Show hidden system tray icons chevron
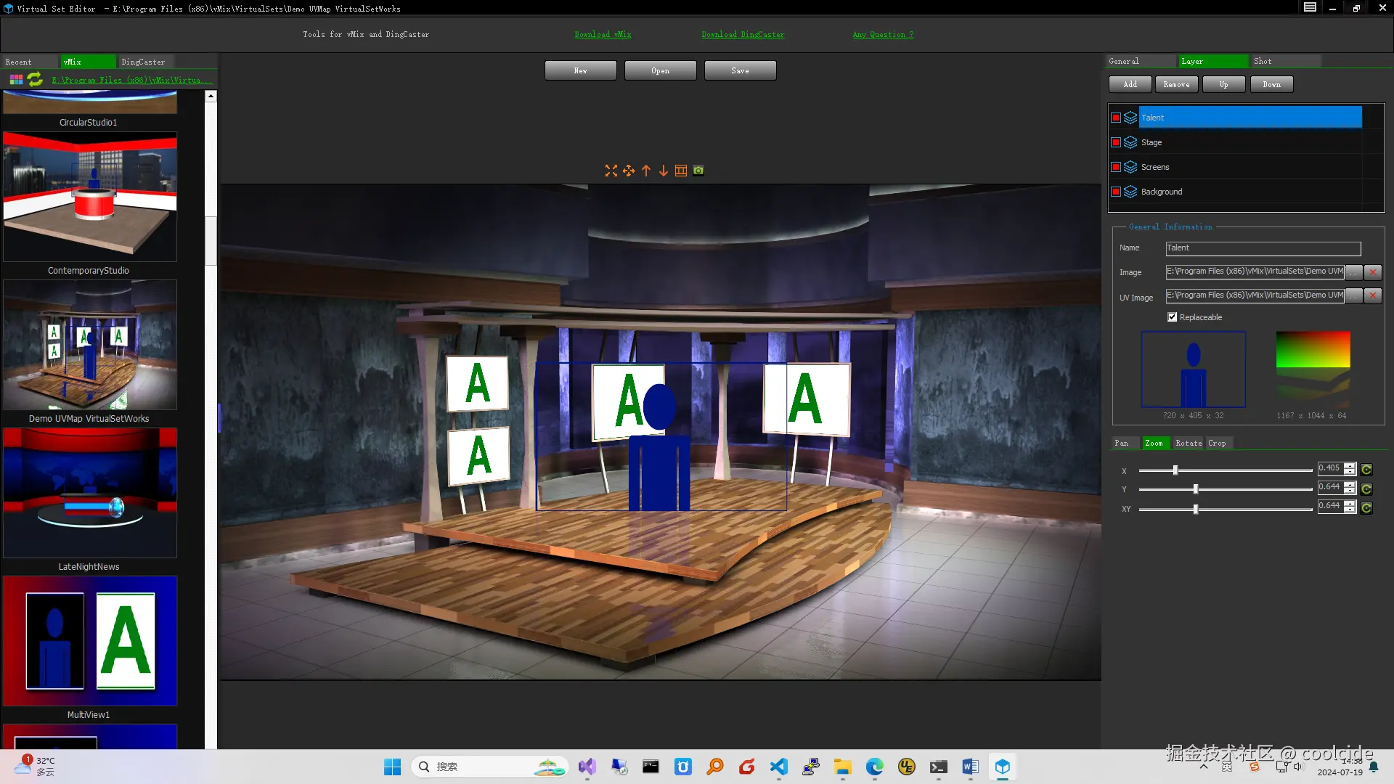 (x=1204, y=767)
